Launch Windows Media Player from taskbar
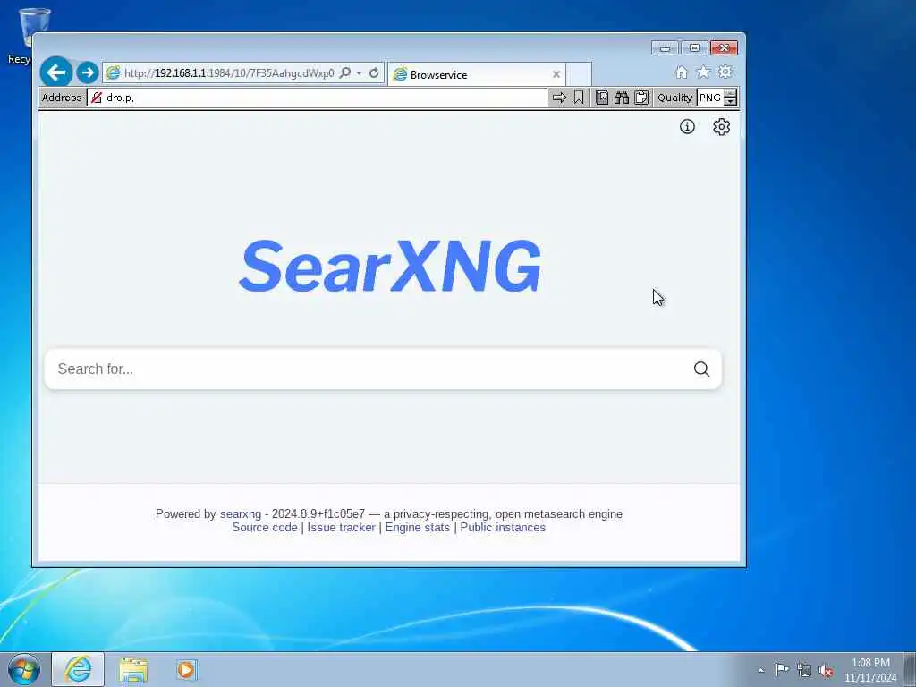 (x=187, y=670)
